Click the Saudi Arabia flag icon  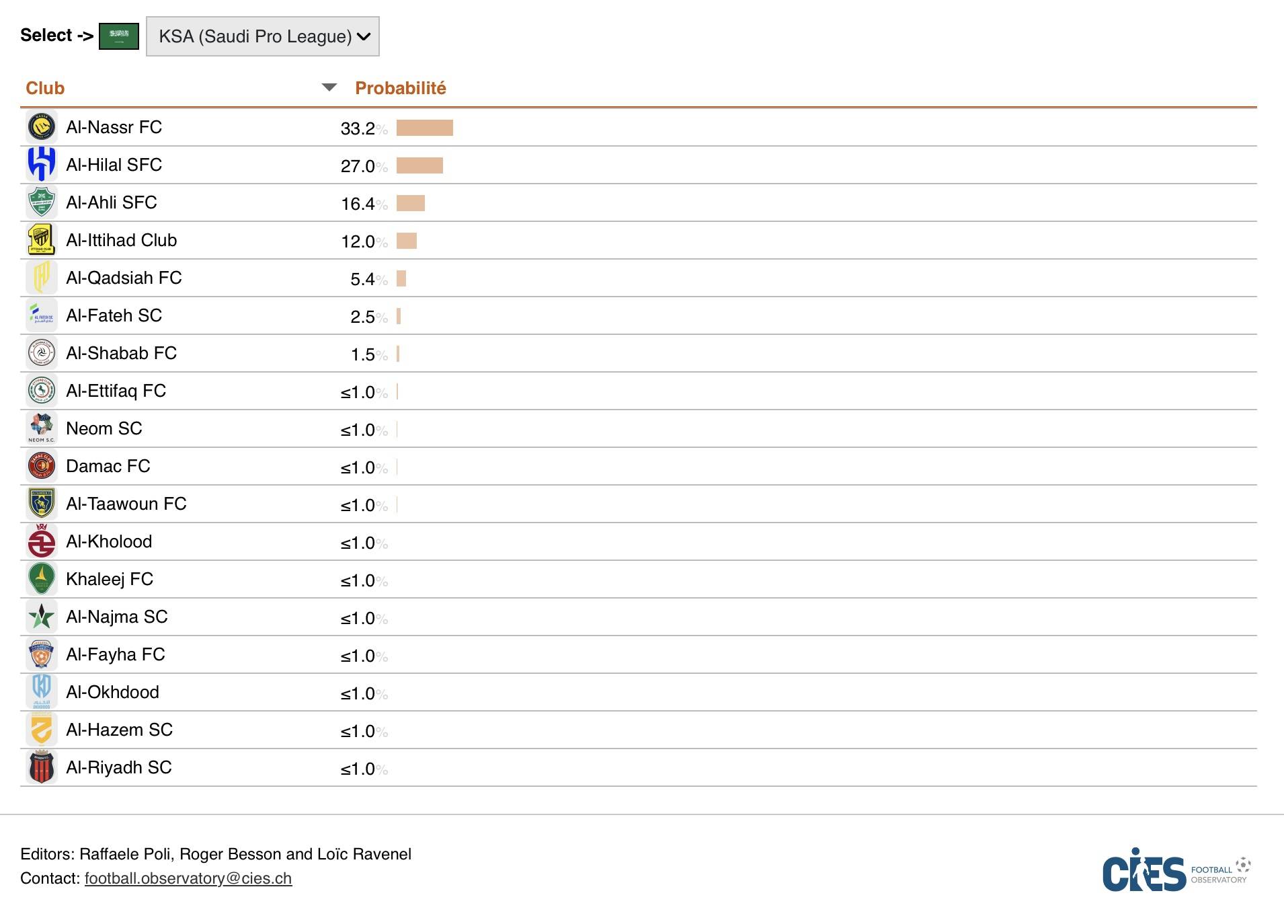click(119, 36)
